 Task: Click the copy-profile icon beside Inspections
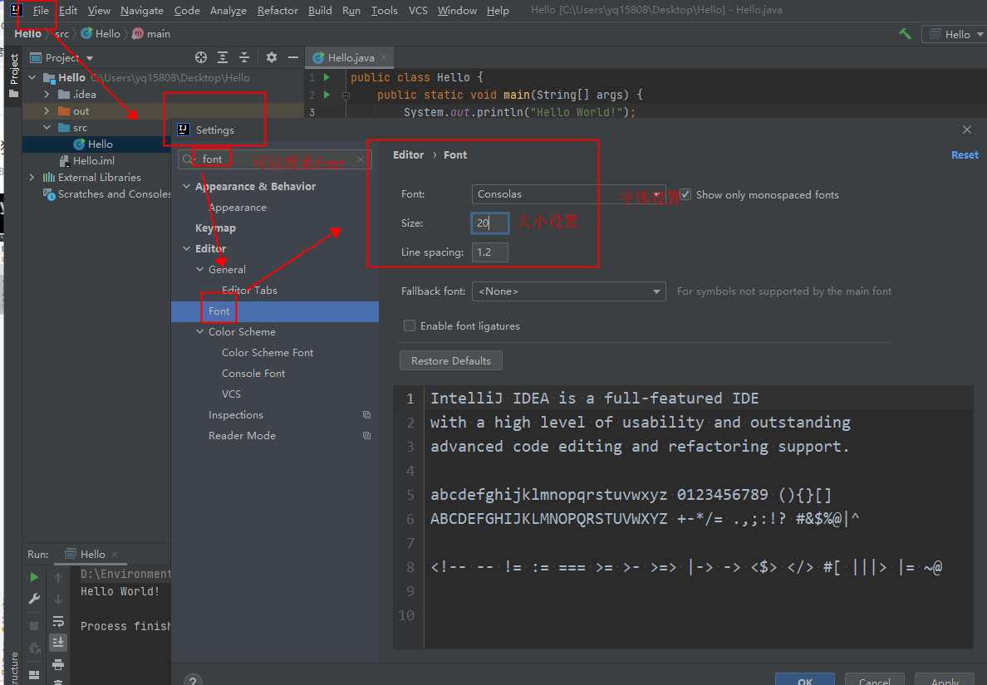(x=366, y=414)
